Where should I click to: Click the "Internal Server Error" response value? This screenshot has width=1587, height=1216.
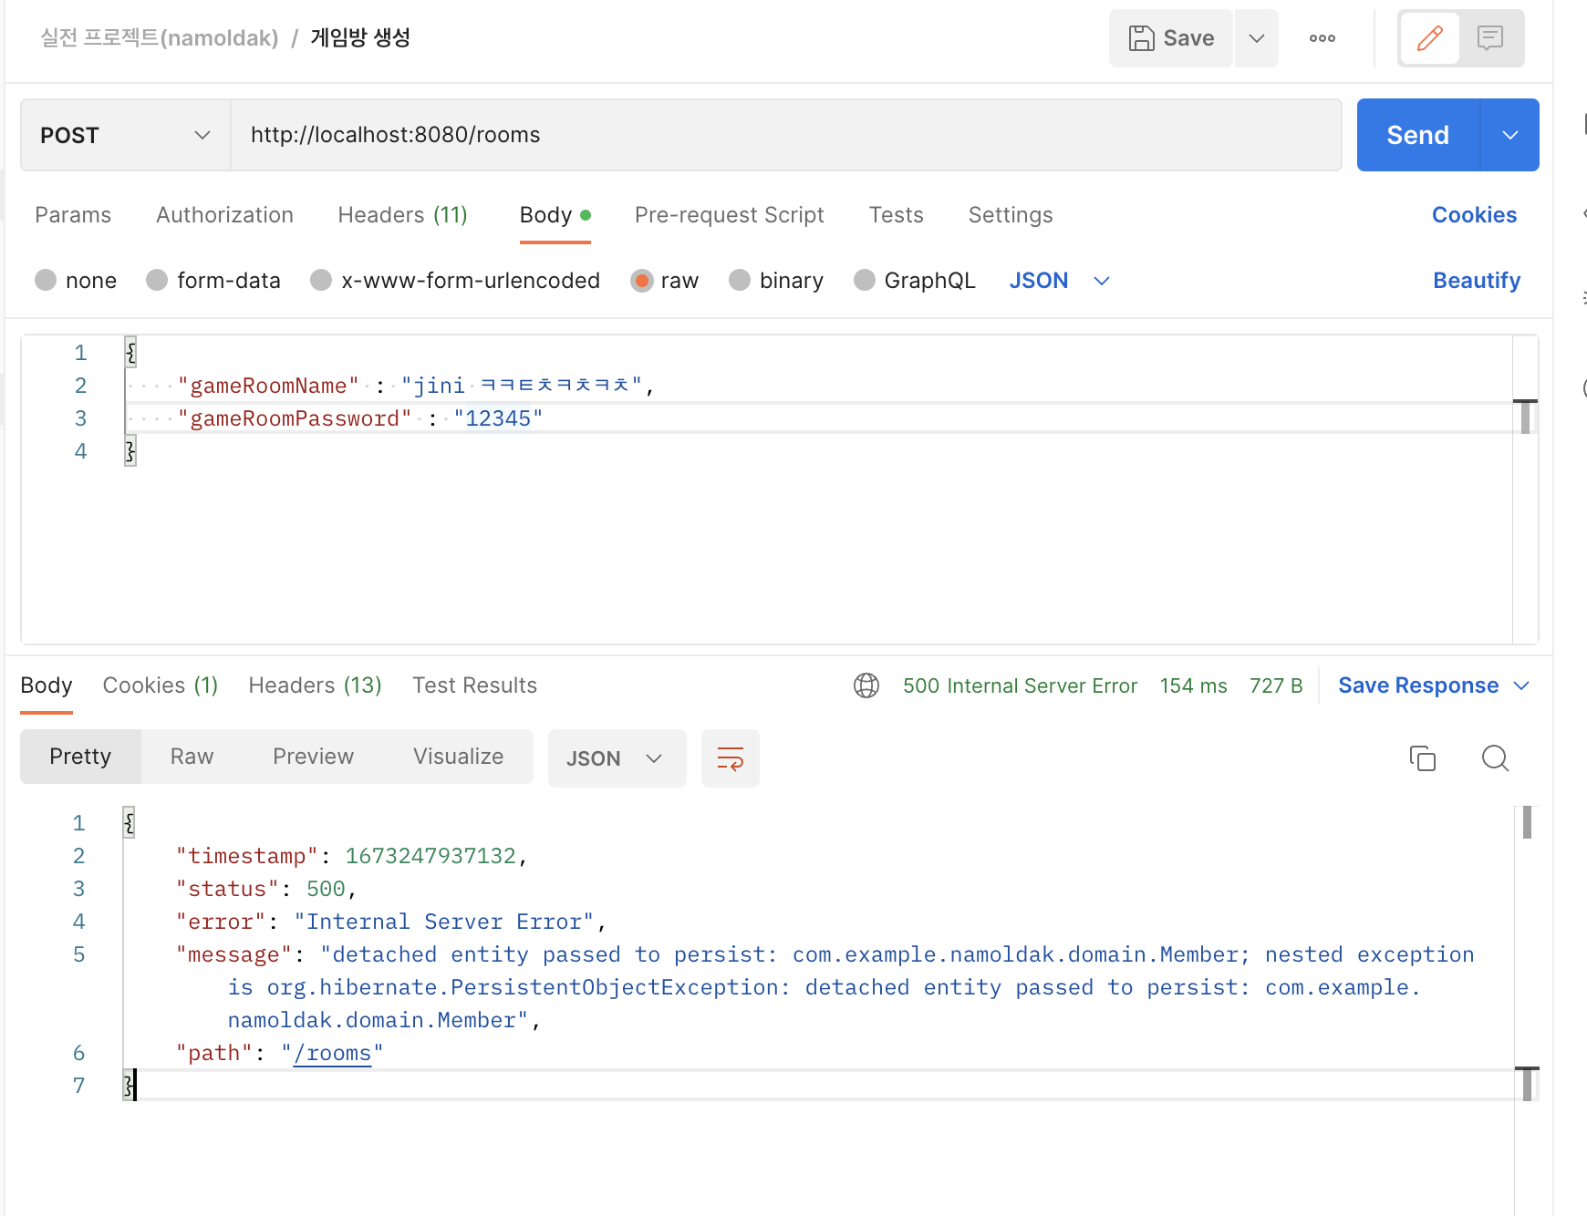click(x=444, y=922)
